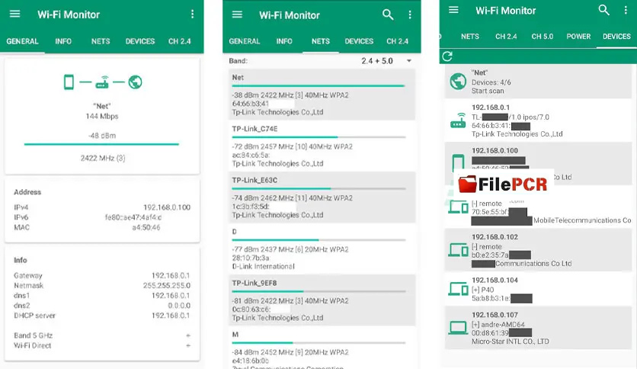Tap 2422 MHz (3) frequency text
This screenshot has height=369, width=637.
tap(103, 158)
